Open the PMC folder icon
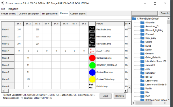The height and width of the screenshot is (107, 173). [142, 96]
